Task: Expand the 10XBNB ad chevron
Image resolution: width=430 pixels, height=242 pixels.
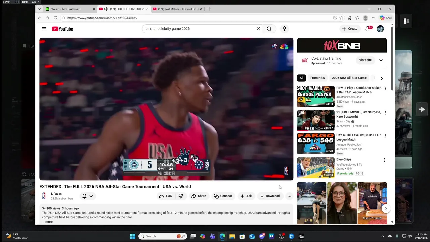Action: point(381,60)
